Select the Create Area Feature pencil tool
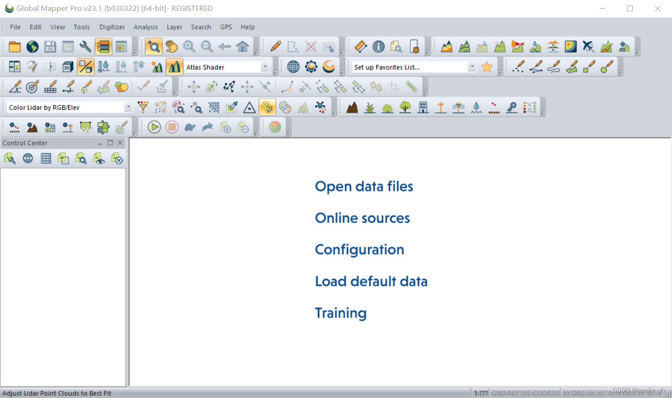The height and width of the screenshot is (398, 672). point(572,67)
